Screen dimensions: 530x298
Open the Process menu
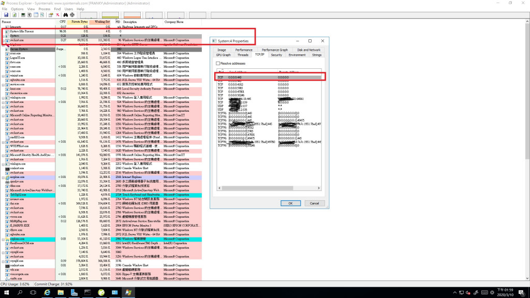coord(45,9)
